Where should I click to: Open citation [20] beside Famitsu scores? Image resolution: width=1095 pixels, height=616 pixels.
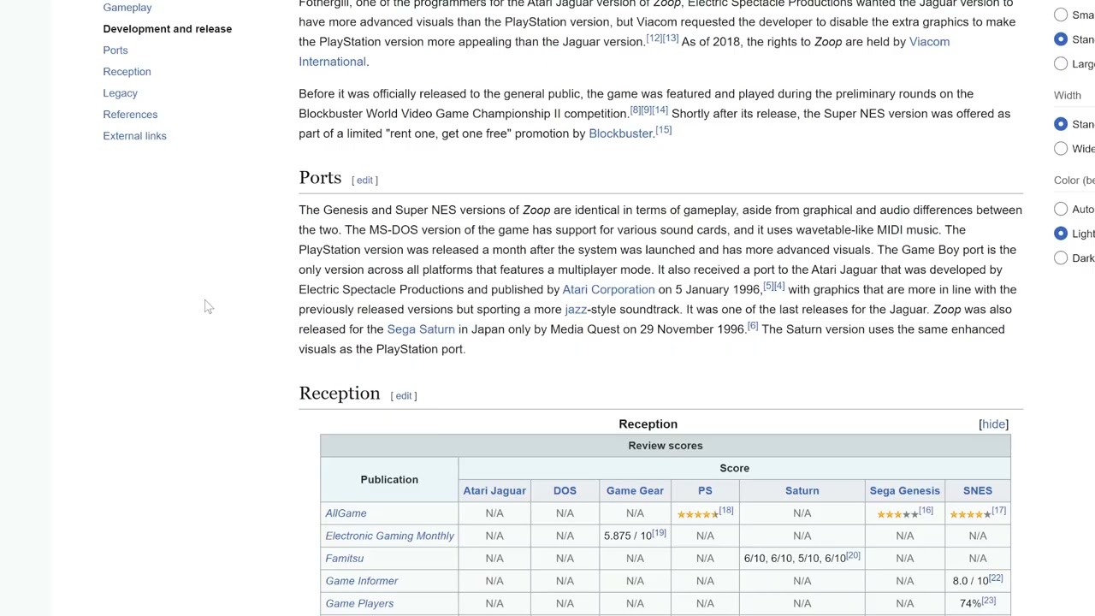(853, 555)
